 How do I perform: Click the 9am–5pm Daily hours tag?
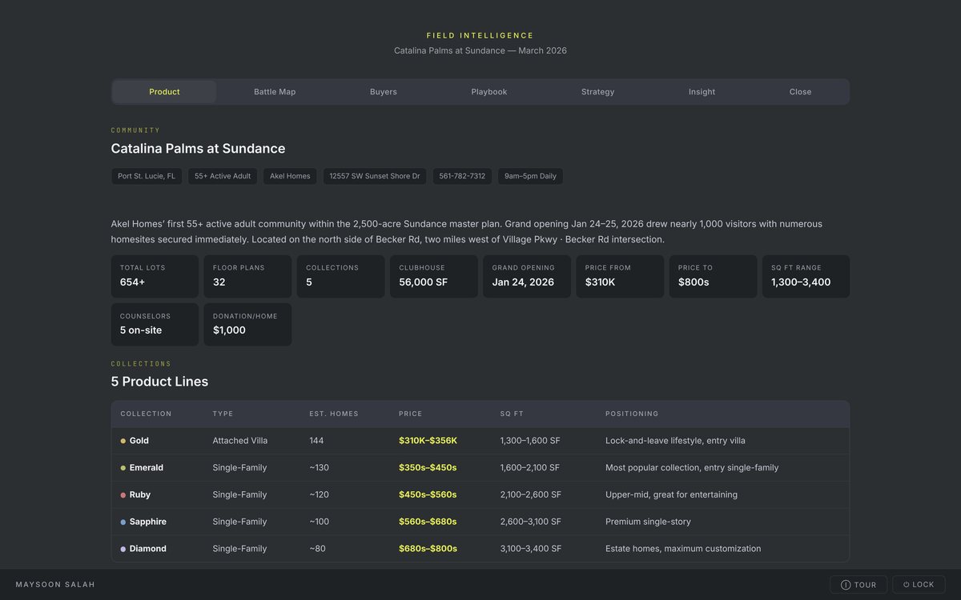pyautogui.click(x=530, y=176)
